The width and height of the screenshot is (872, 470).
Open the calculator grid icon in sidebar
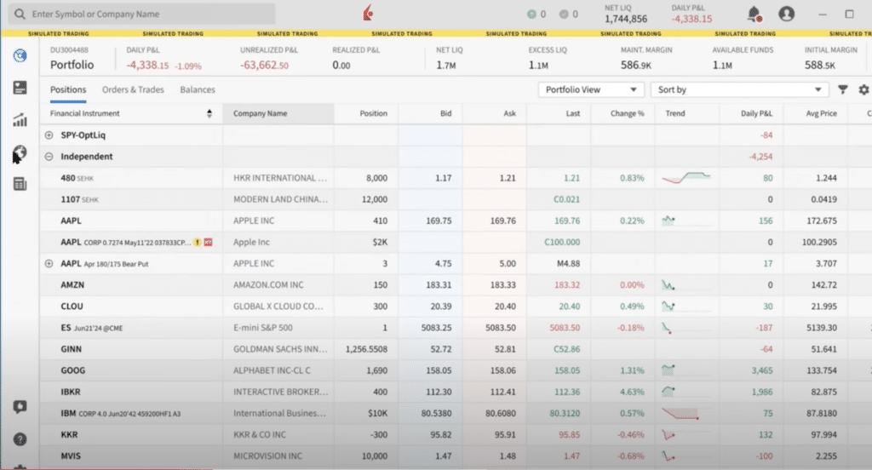tap(20, 184)
